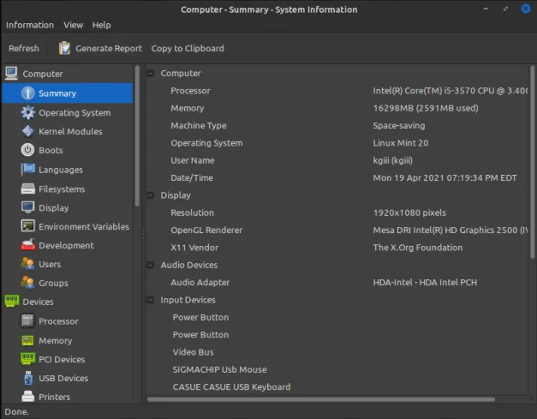
Task: Click the Development icon in sidebar
Action: (x=27, y=244)
